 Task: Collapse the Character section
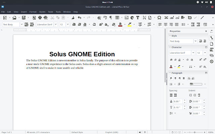(170, 47)
